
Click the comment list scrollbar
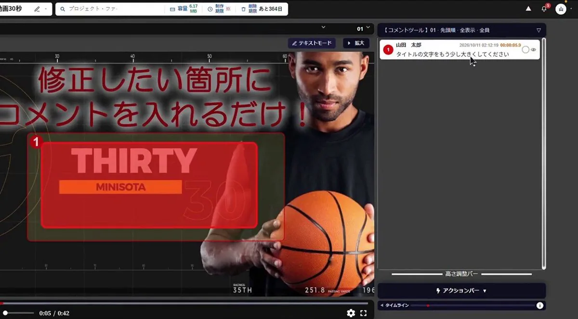click(x=544, y=153)
